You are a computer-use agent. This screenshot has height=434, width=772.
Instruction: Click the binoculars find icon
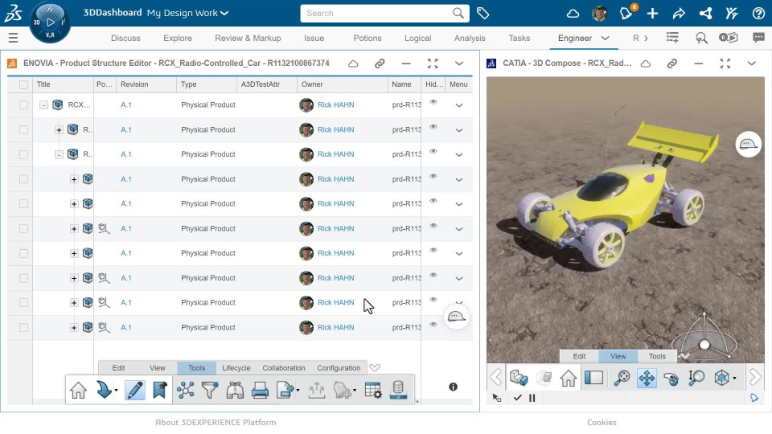coord(235,391)
